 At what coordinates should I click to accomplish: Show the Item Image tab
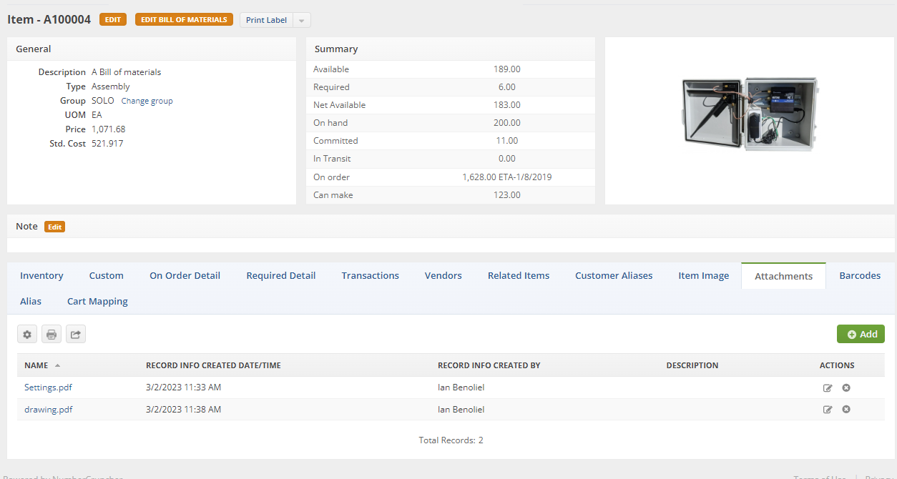[x=704, y=275]
